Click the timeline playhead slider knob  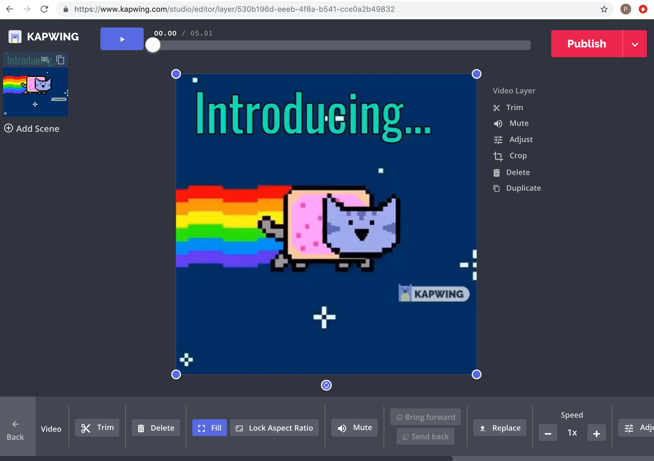tap(153, 45)
